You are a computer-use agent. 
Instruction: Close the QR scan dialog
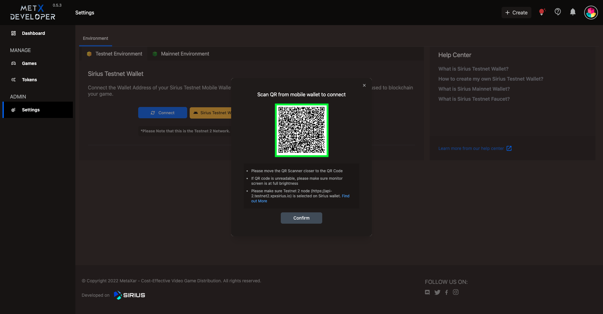(x=364, y=85)
